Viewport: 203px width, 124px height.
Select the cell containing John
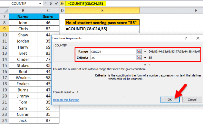pos(23,23)
